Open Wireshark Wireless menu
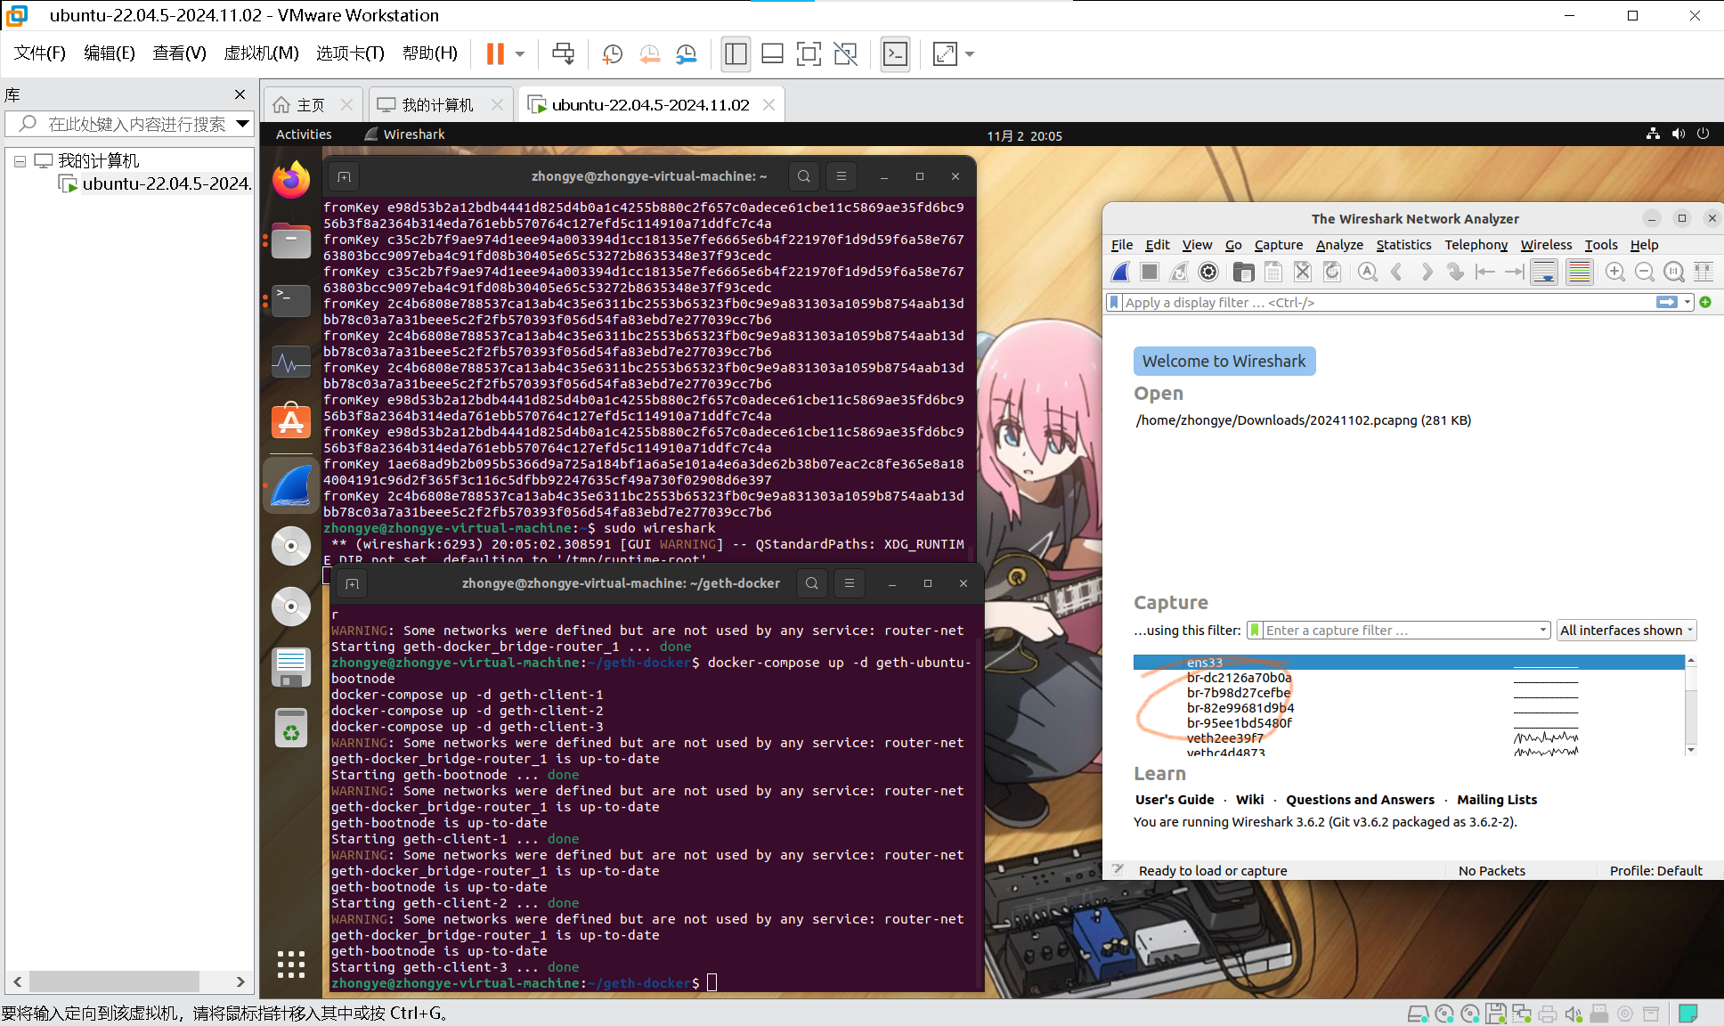 click(1546, 245)
